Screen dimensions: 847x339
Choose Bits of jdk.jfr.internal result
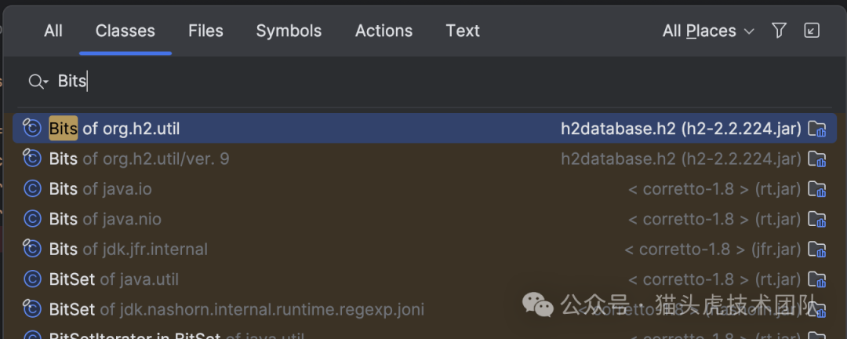point(129,250)
